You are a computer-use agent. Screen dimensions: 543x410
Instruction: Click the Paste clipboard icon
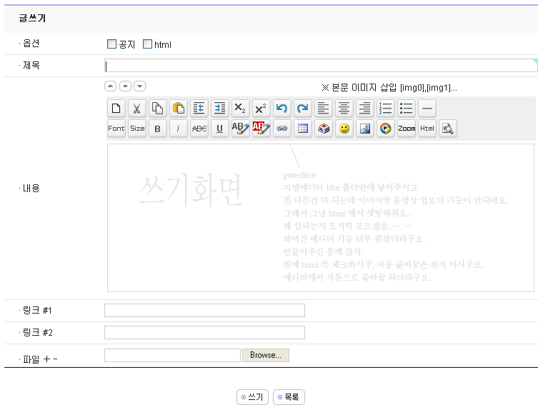pyautogui.click(x=179, y=109)
